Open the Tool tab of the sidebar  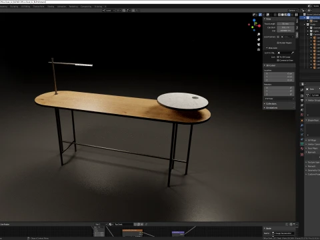297,27
